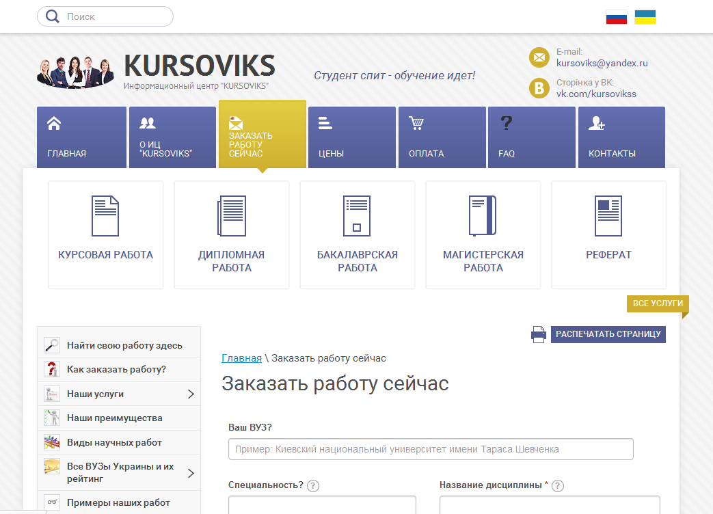Expand Наши услуги submenu arrow
Screen dimensions: 713x514
click(x=191, y=394)
